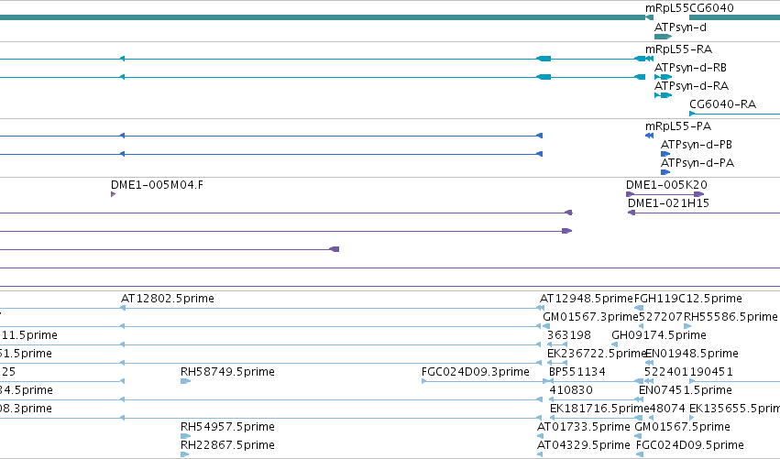Click the AT01733.5prime label
Viewport: 780px width, 459px height.
point(584,427)
